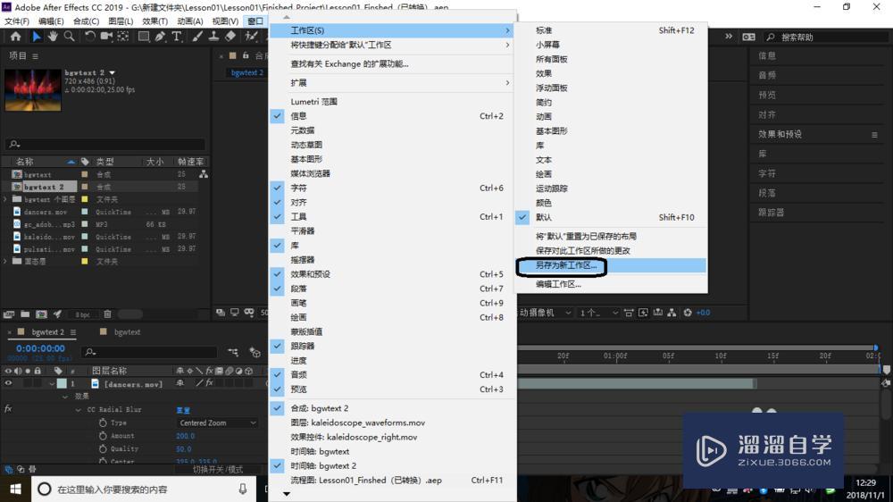Select the Type text tool
The image size is (893, 502).
click(x=177, y=37)
